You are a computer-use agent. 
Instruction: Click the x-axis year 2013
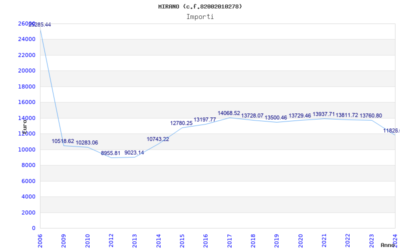coord(134,241)
